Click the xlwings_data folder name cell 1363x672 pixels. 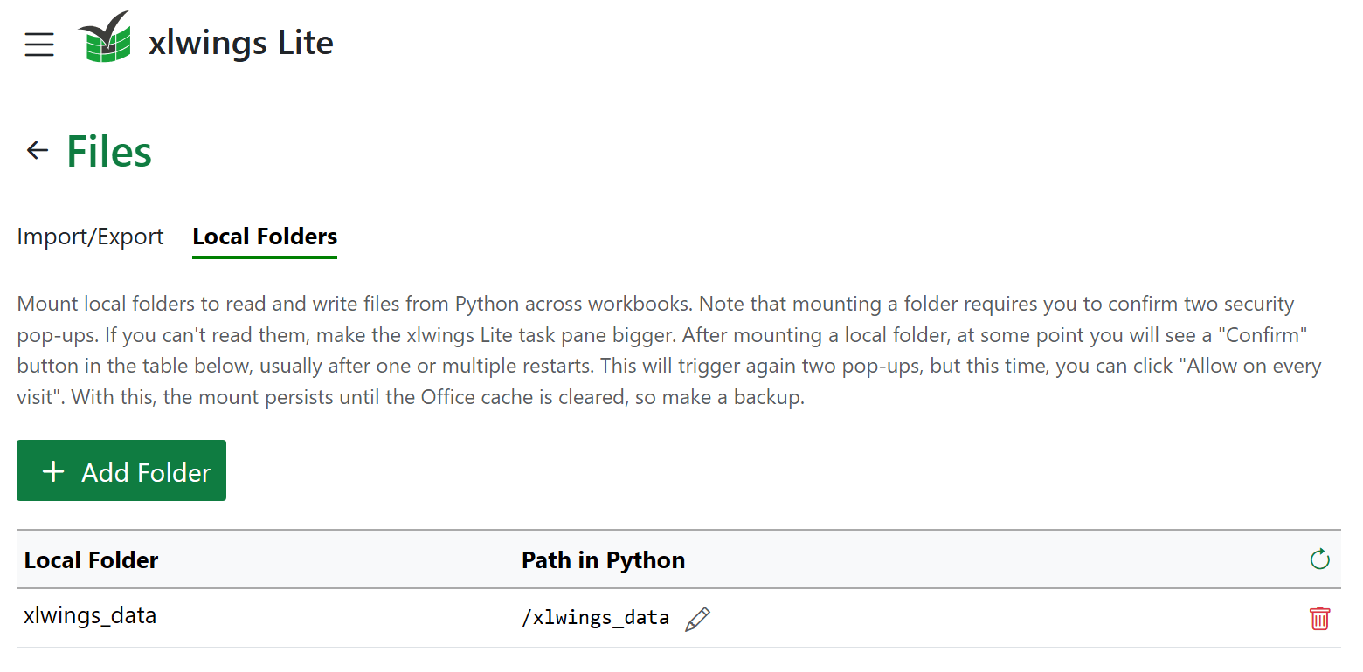click(90, 615)
